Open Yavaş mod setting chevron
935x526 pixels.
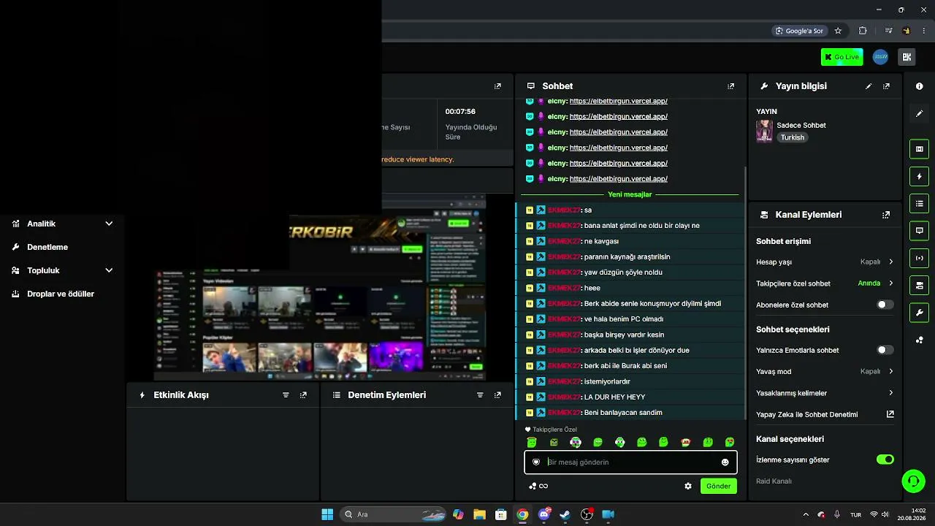tap(890, 371)
